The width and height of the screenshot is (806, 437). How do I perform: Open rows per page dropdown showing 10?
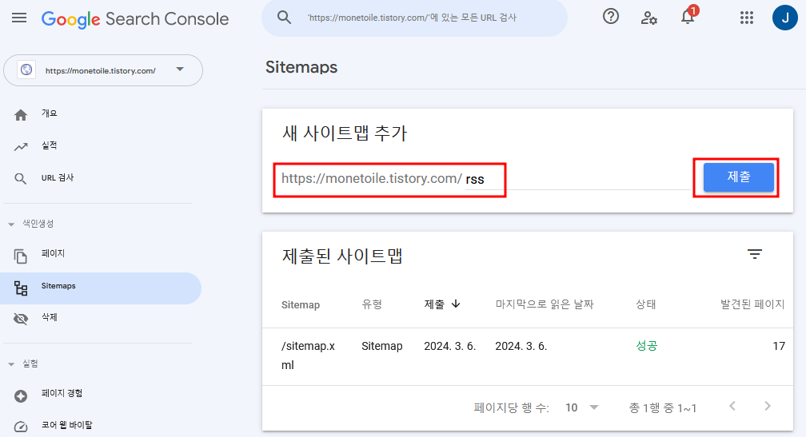[x=582, y=407]
